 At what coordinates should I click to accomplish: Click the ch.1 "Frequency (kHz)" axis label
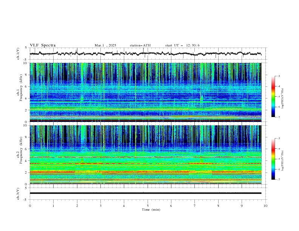[21, 88]
